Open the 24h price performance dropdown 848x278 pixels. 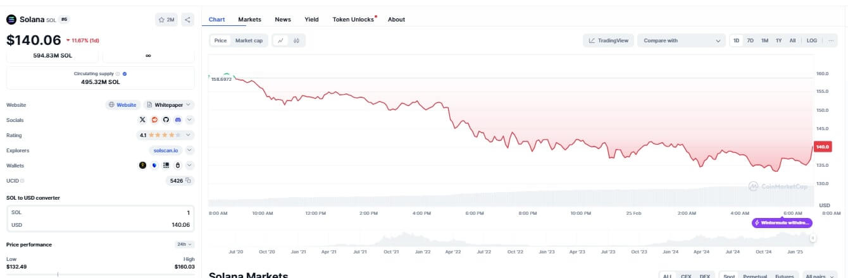(x=184, y=245)
